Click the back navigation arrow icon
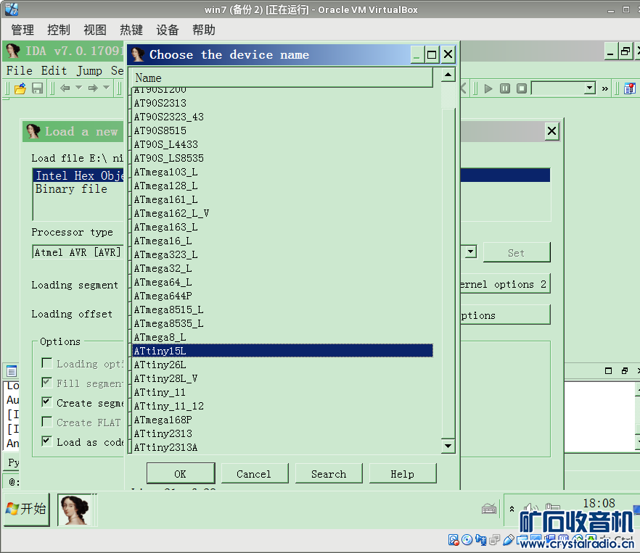This screenshot has height=553, width=640. point(65,88)
